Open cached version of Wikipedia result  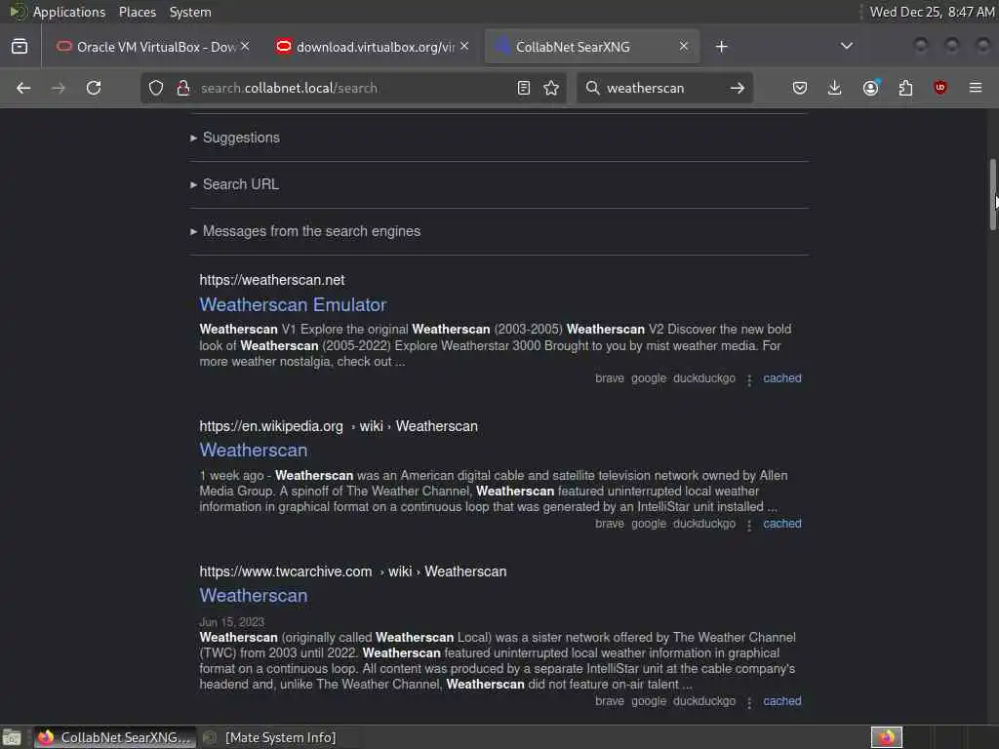[x=781, y=524]
